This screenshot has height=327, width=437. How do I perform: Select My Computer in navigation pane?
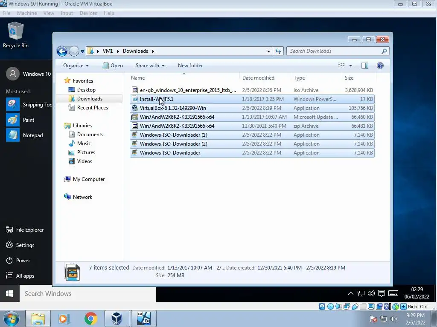pyautogui.click(x=89, y=179)
